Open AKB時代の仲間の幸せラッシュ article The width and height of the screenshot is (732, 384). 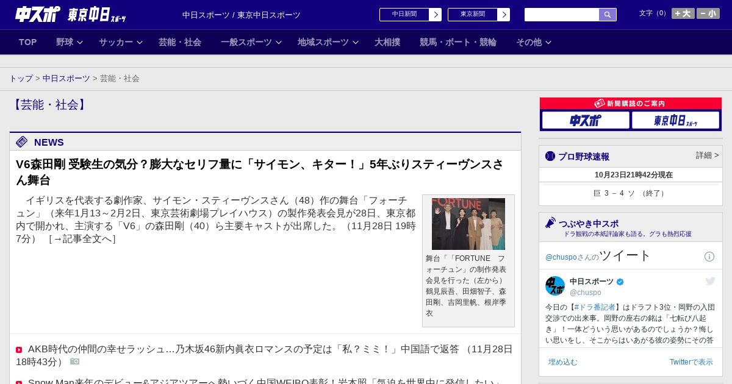[265, 355]
